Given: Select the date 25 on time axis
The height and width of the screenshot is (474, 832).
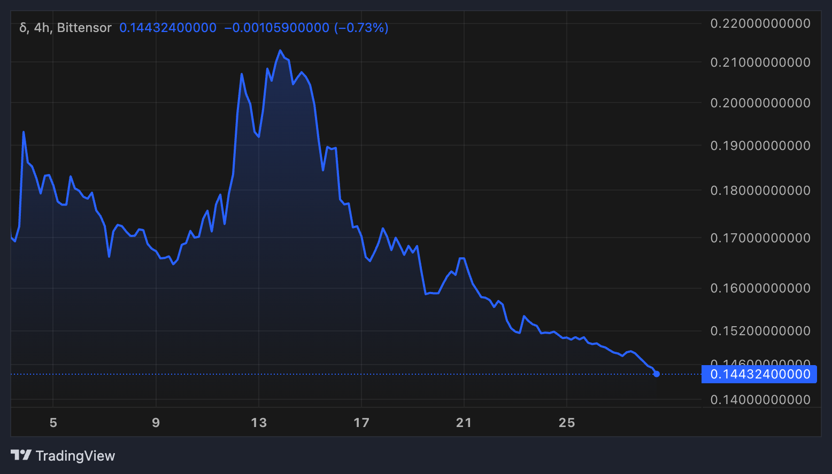Looking at the screenshot, I should (x=567, y=422).
